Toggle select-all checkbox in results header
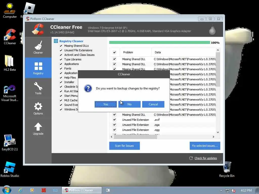Screen dimensions: 259x194 [114, 52]
